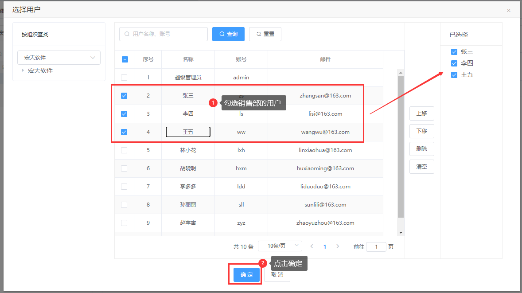
Task: Click the 清空 clear all button
Action: coord(421,167)
